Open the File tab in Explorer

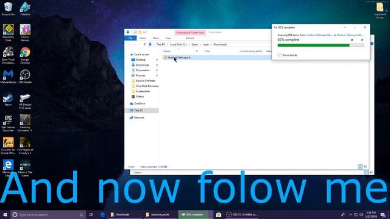pyautogui.click(x=130, y=38)
